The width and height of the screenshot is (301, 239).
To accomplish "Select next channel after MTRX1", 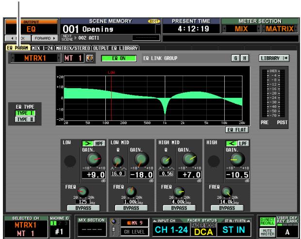I will (x=59, y=58).
